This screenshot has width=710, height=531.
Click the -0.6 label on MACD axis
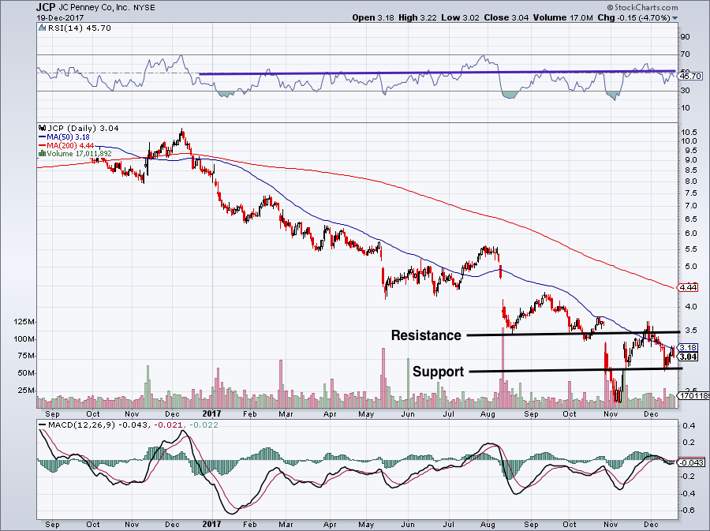pyautogui.click(x=688, y=510)
